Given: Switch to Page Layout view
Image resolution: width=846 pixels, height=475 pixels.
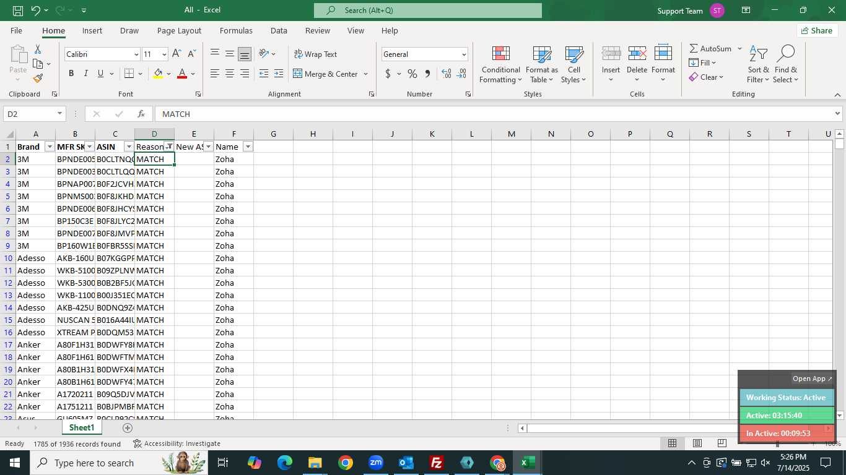Looking at the screenshot, I should pos(697,443).
